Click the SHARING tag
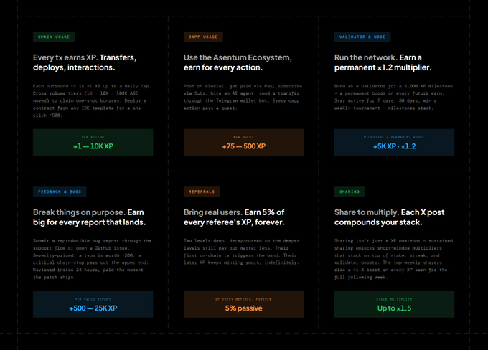The width and height of the screenshot is (488, 350). tap(349, 191)
